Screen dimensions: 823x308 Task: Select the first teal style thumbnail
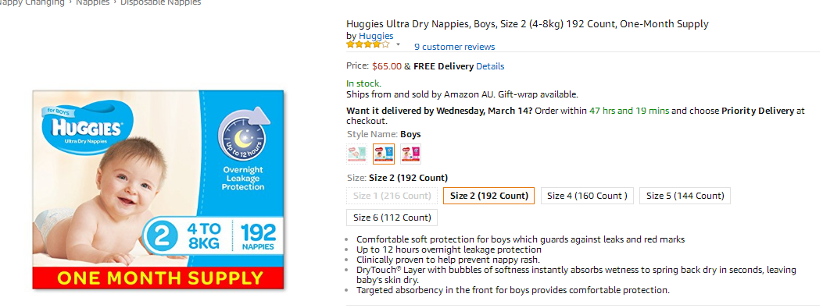tap(357, 154)
